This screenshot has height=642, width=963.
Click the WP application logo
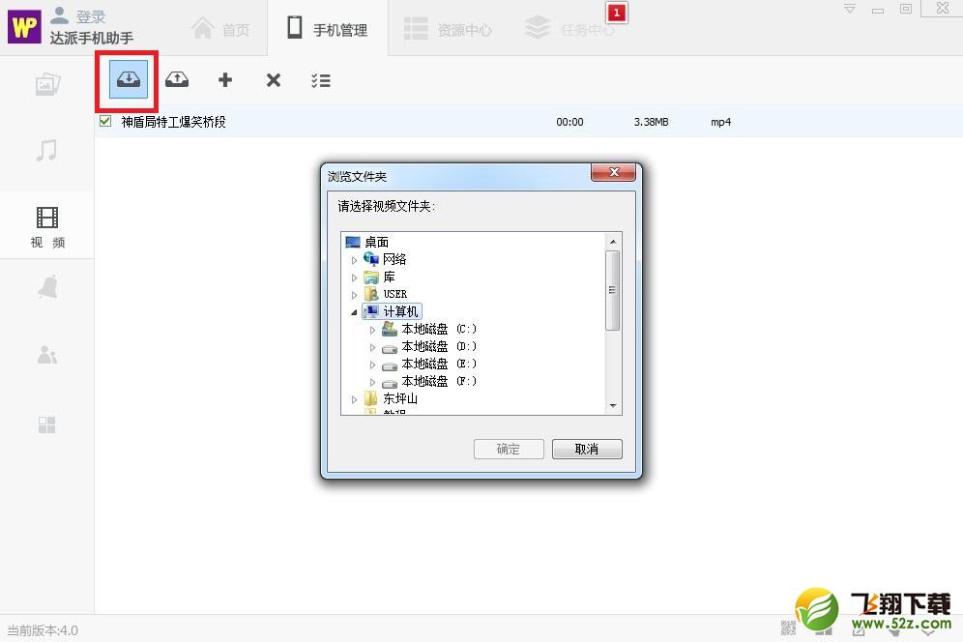[24, 27]
